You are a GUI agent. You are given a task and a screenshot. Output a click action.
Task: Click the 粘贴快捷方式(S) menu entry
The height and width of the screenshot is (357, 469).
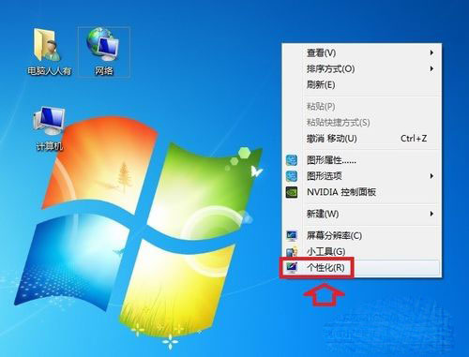(362, 122)
